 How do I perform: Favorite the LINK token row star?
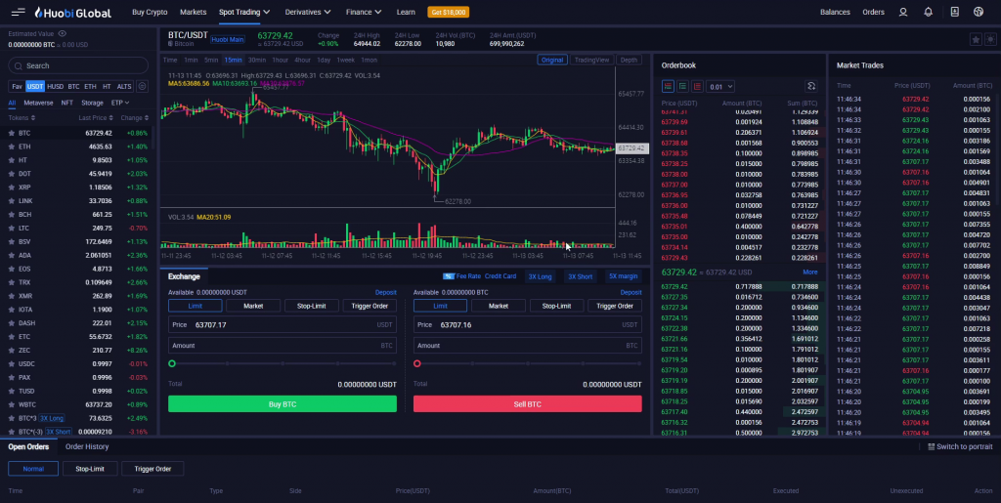click(11, 201)
